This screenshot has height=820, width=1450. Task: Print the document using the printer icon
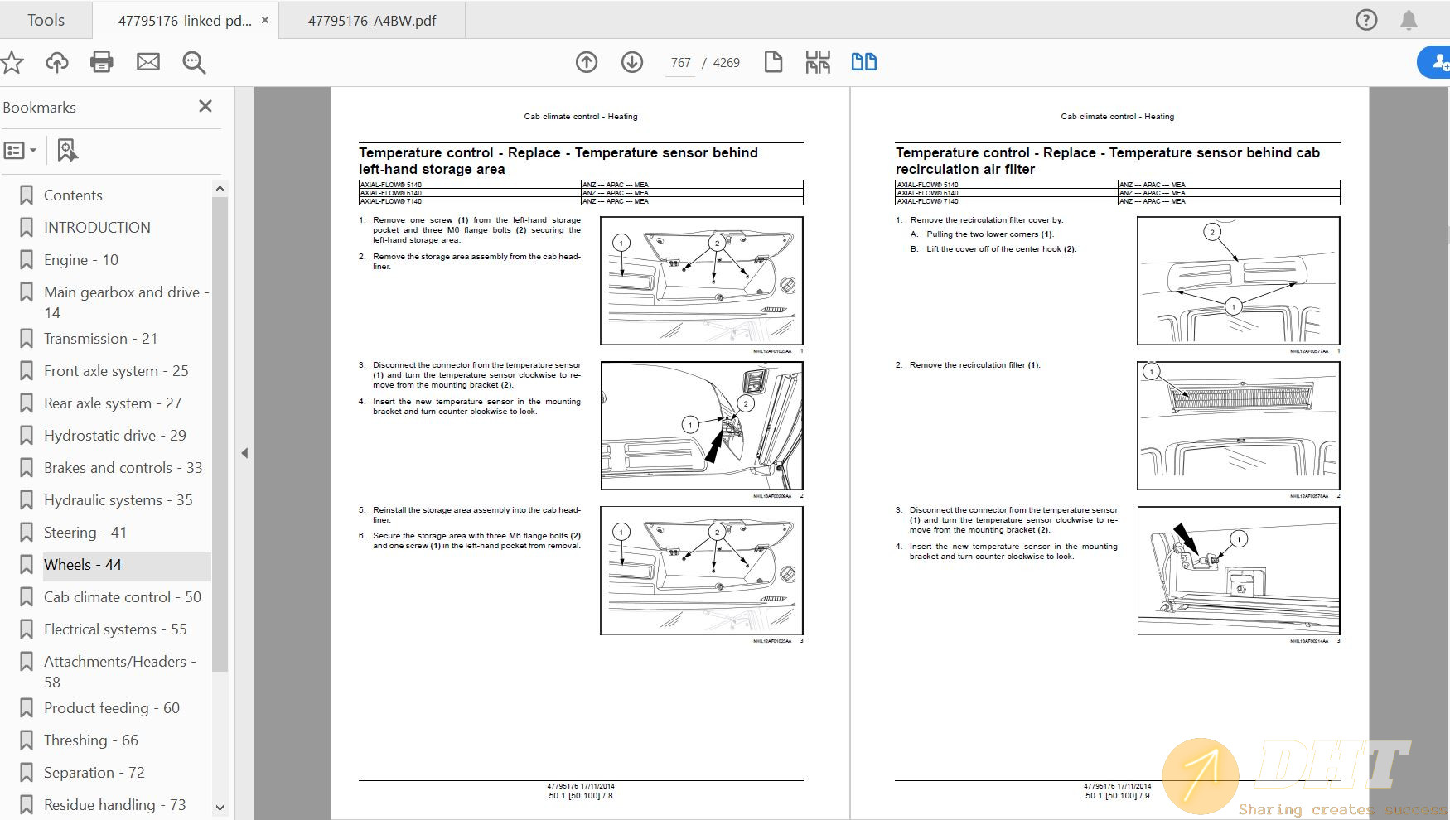coord(102,62)
